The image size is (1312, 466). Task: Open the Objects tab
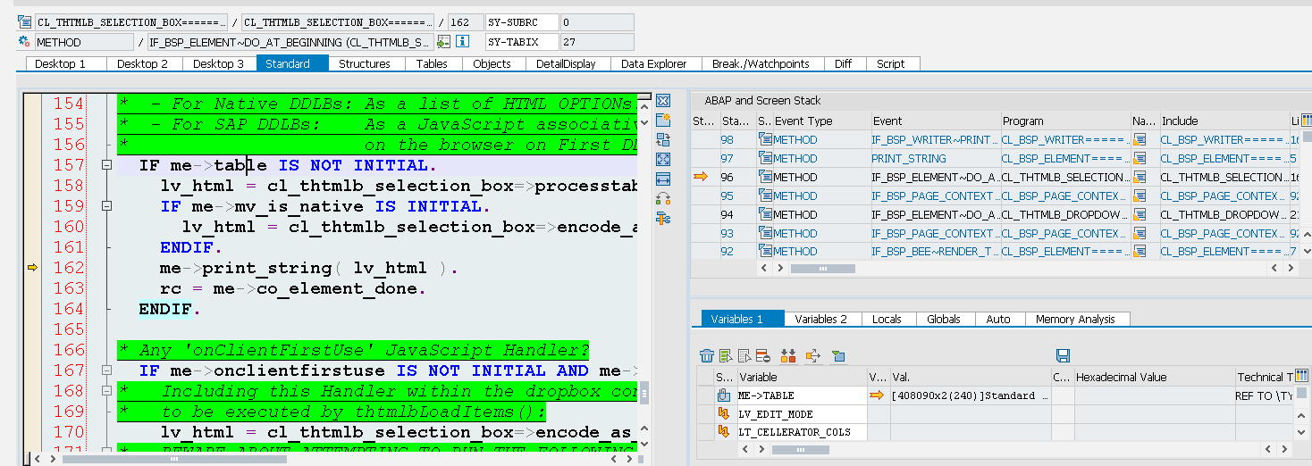coord(492,63)
